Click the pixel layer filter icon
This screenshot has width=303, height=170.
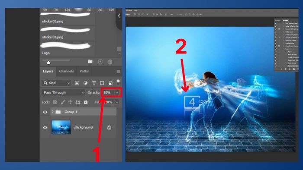click(x=77, y=83)
